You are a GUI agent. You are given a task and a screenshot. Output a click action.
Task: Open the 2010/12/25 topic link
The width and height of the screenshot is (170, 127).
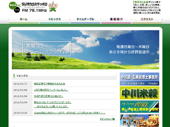click(70, 113)
